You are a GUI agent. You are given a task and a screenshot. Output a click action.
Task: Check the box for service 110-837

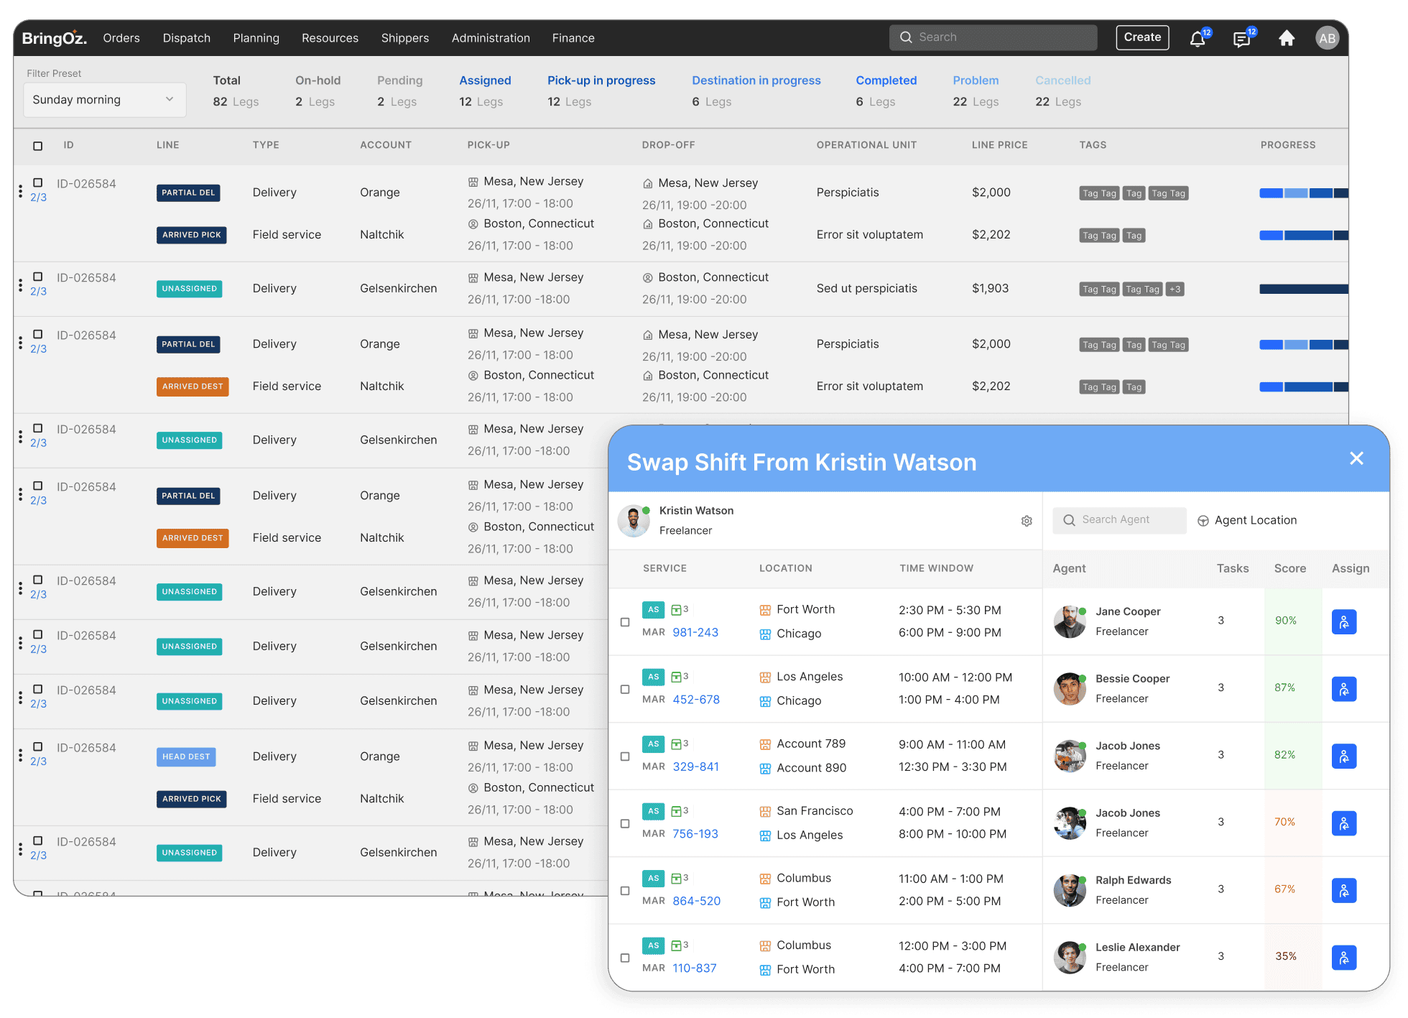625,958
